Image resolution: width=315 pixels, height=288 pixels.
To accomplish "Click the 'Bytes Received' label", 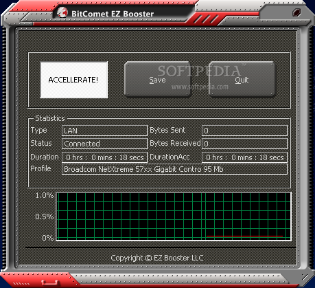I will pyautogui.click(x=175, y=143).
